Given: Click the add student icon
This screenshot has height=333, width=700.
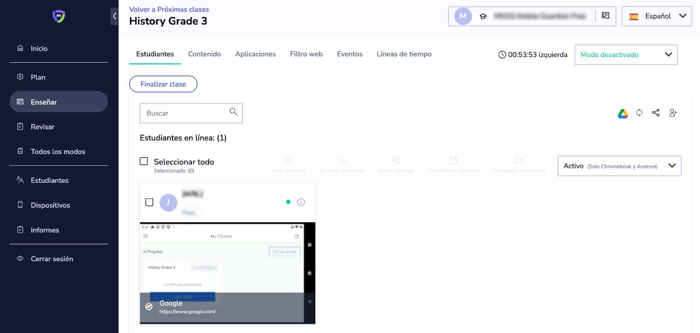Looking at the screenshot, I should click(673, 113).
